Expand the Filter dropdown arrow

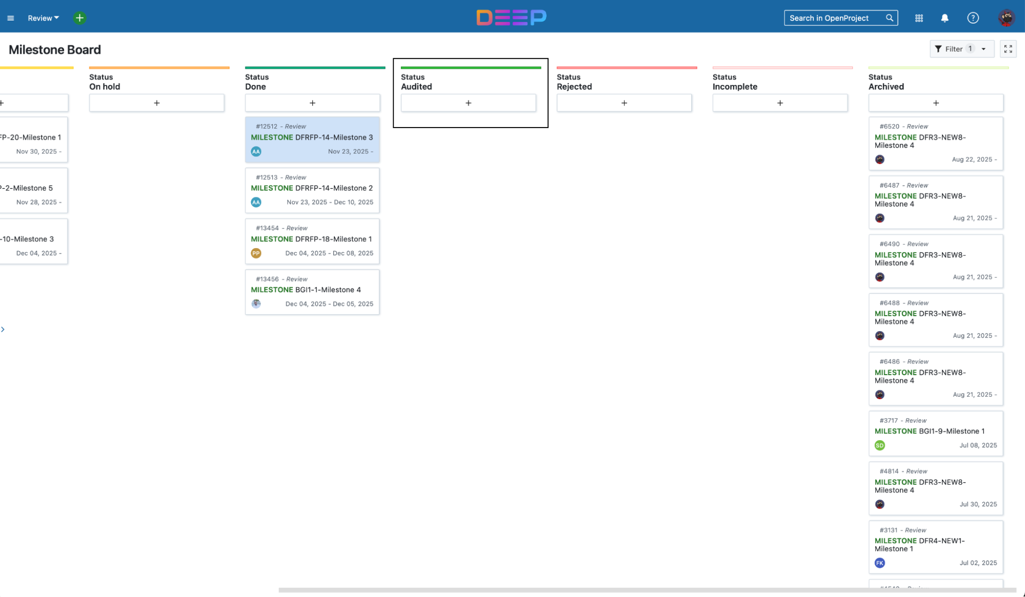[x=983, y=49]
